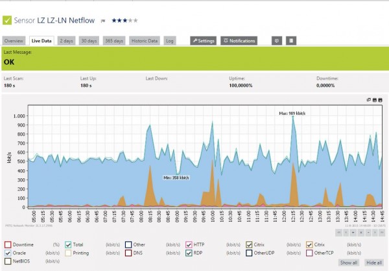This screenshot has height=271, width=389.
Task: Enable the Downtime channel checkbox
Action: coord(8,244)
